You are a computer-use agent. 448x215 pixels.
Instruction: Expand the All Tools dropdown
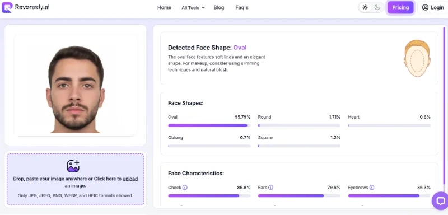pyautogui.click(x=193, y=8)
